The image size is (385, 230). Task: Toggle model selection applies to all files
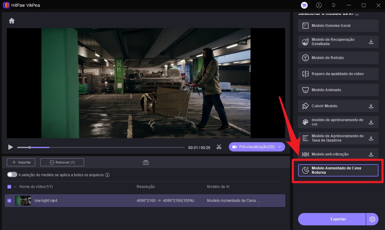tap(12, 175)
